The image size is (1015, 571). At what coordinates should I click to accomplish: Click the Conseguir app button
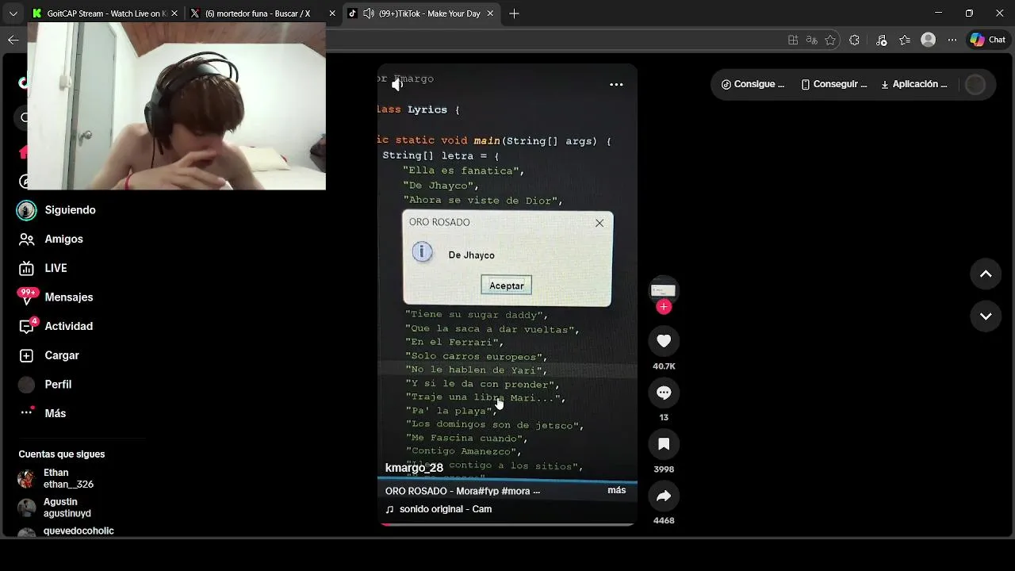(x=833, y=84)
